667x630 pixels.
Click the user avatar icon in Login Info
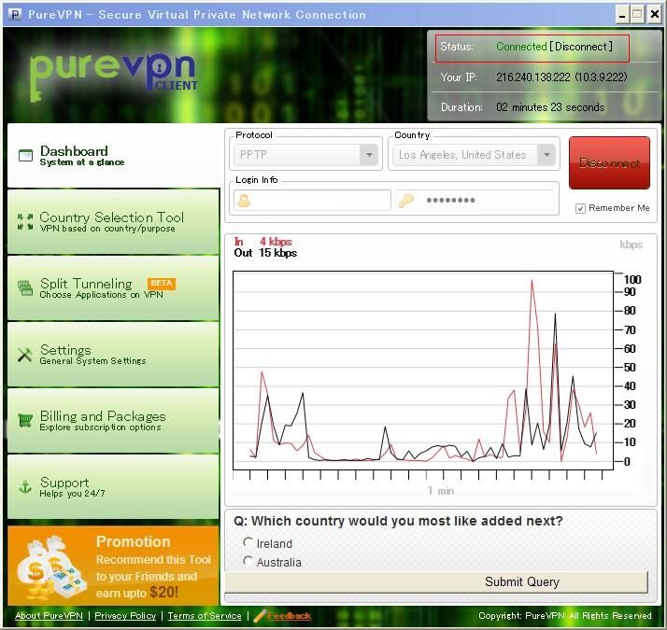[x=244, y=201]
